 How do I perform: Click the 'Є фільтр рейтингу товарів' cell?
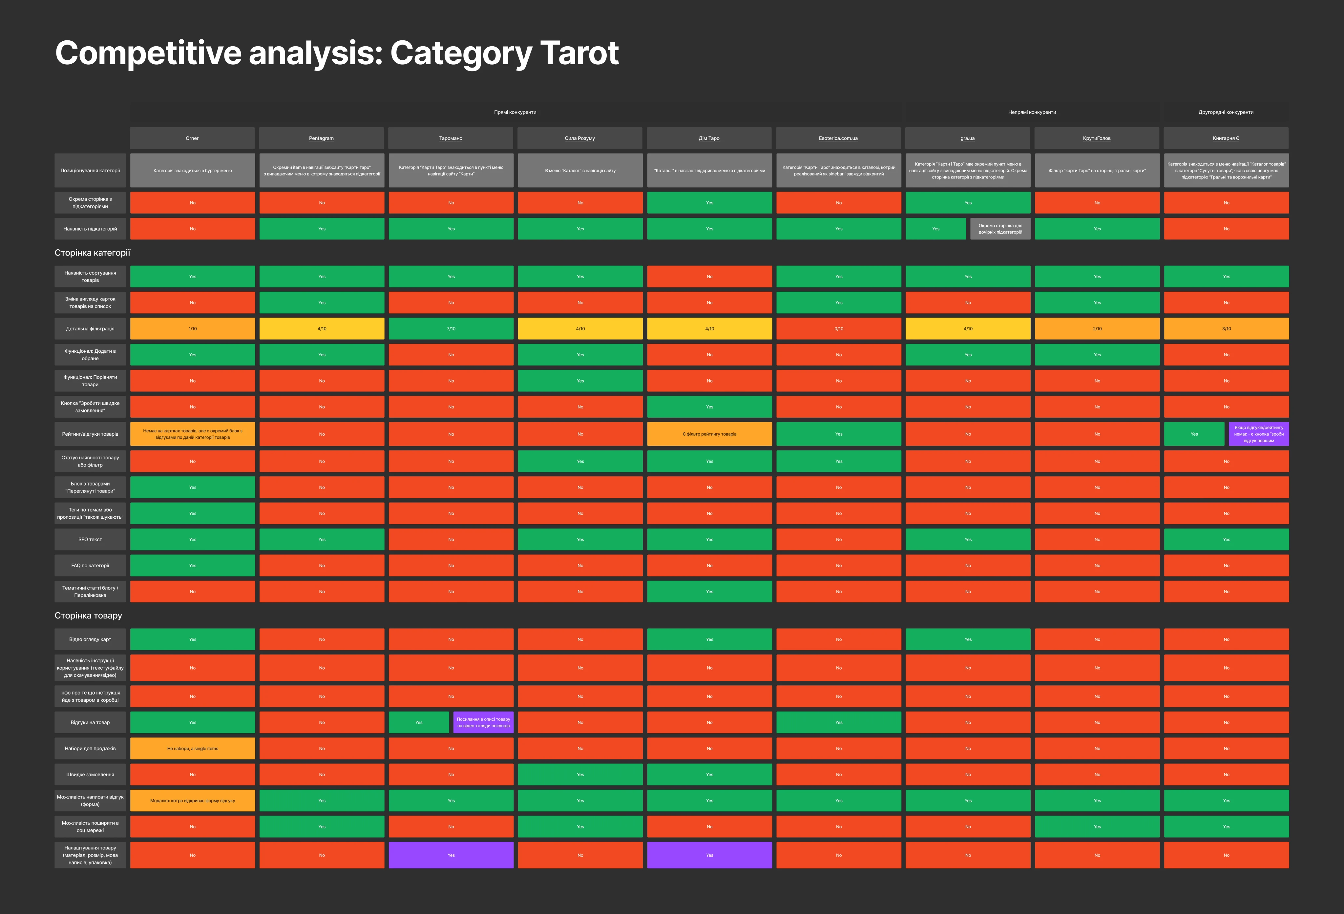(710, 434)
